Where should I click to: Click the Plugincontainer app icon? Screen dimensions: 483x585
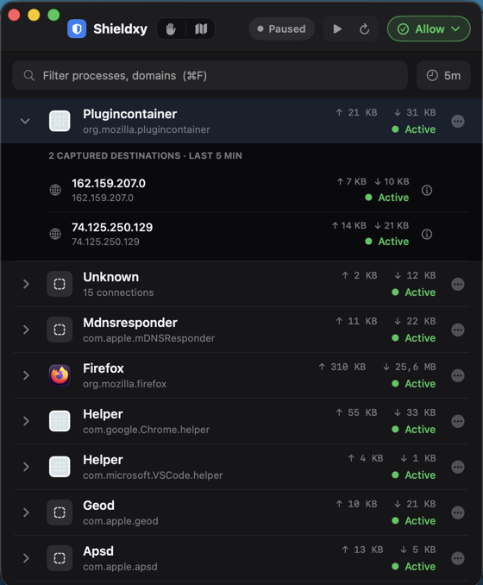tap(60, 121)
